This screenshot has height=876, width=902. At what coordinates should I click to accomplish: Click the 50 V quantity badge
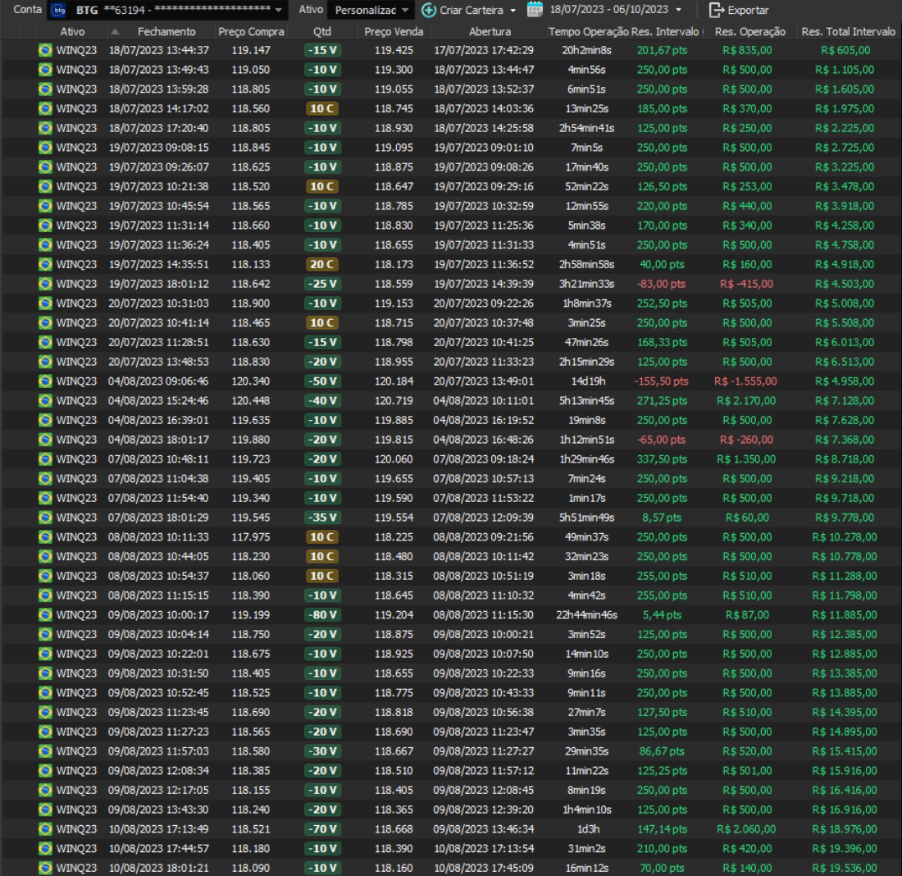[321, 381]
